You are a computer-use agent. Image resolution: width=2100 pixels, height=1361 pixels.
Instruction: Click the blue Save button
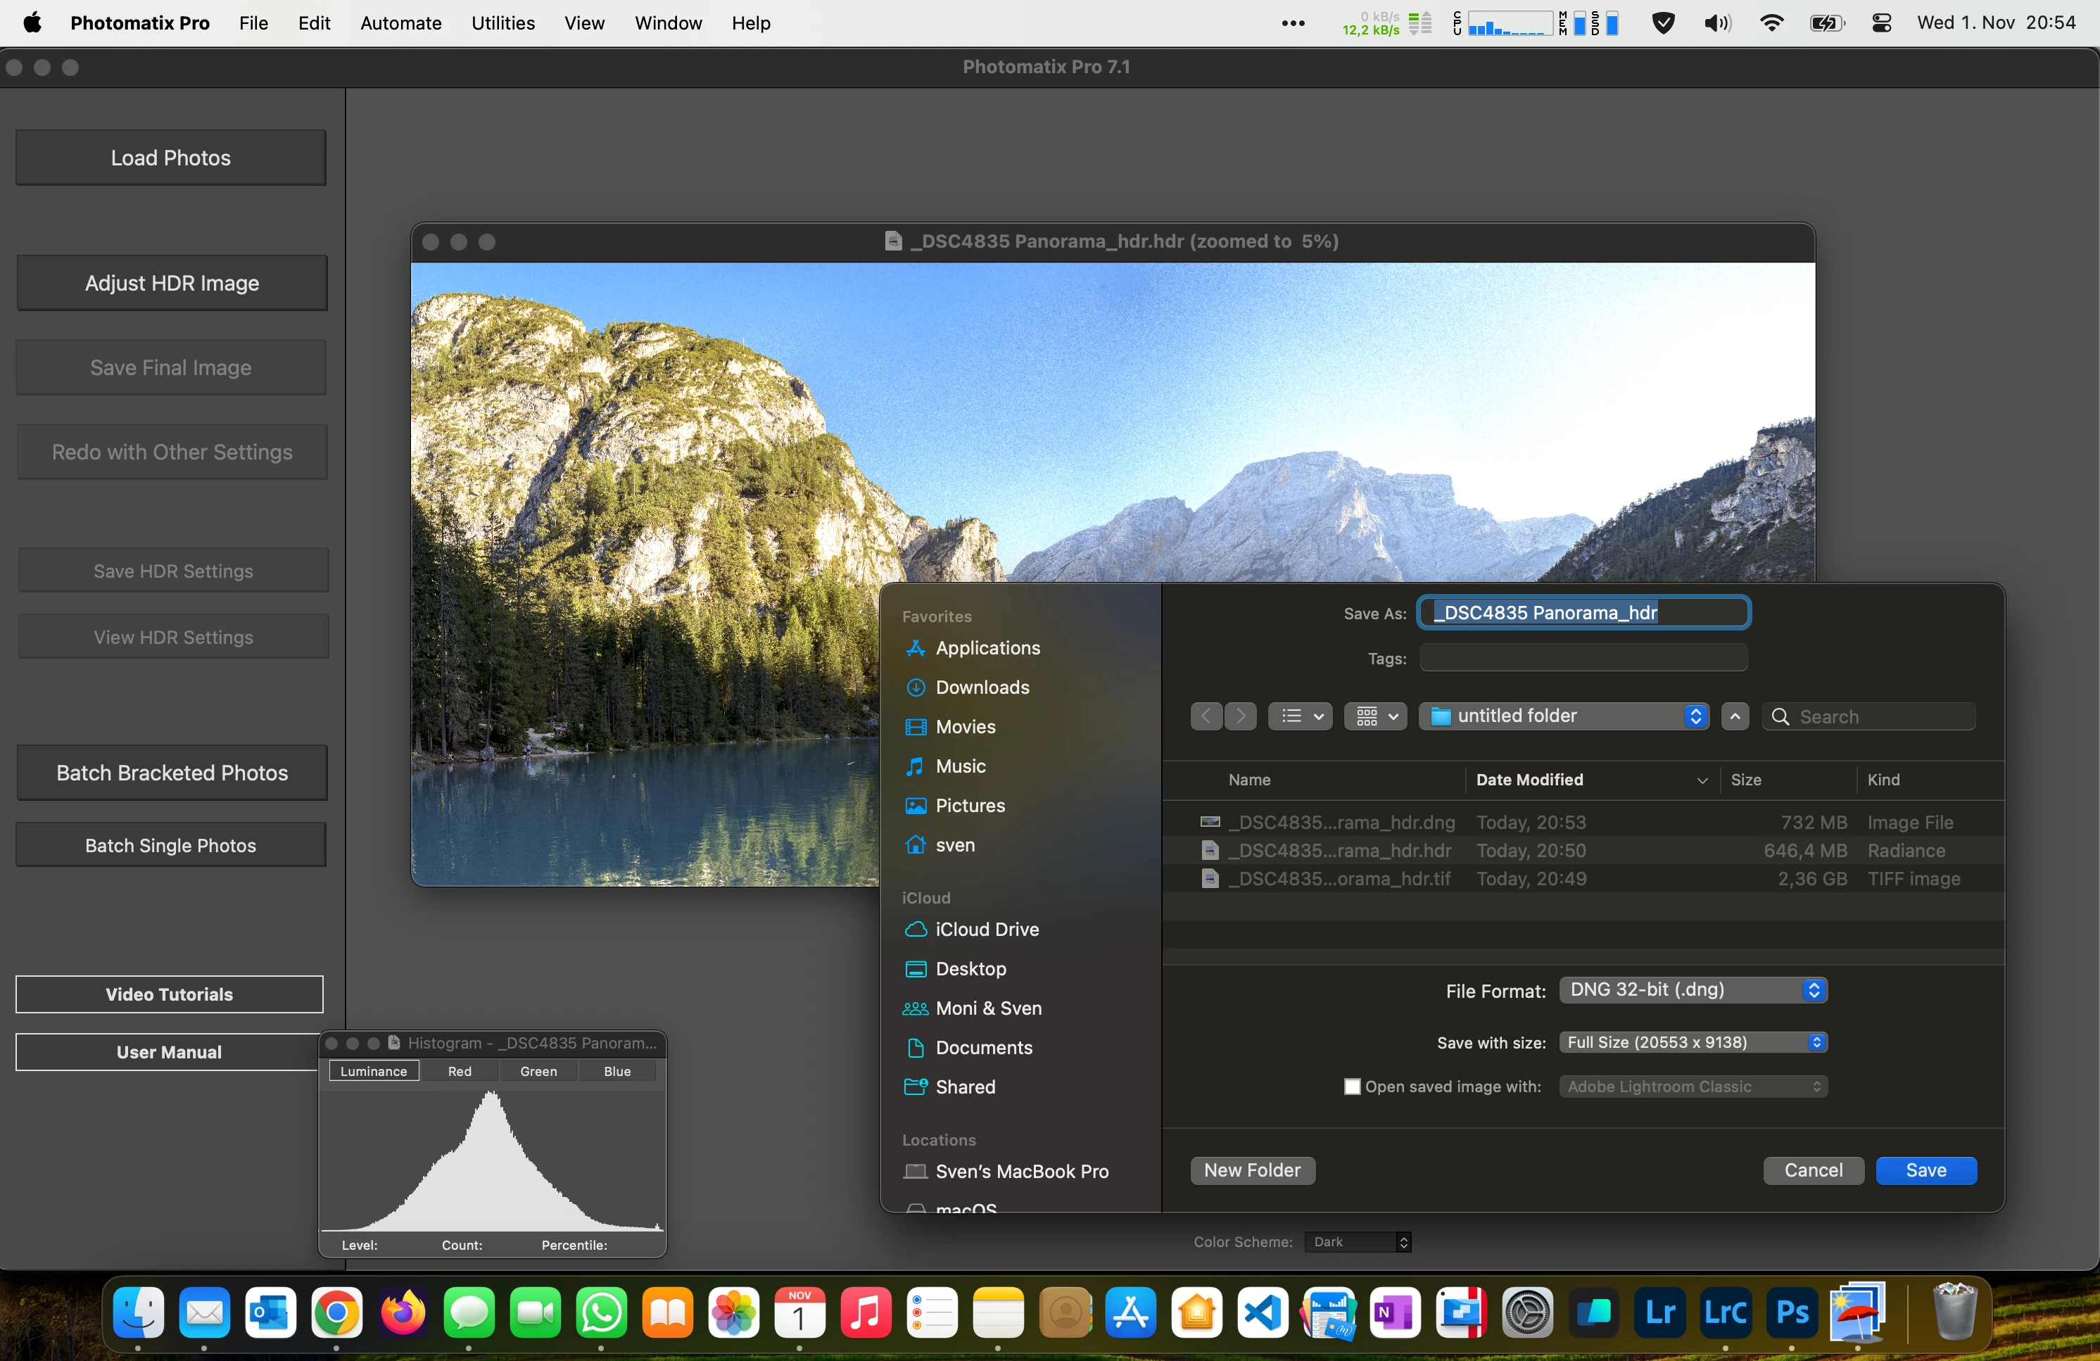(1925, 1170)
